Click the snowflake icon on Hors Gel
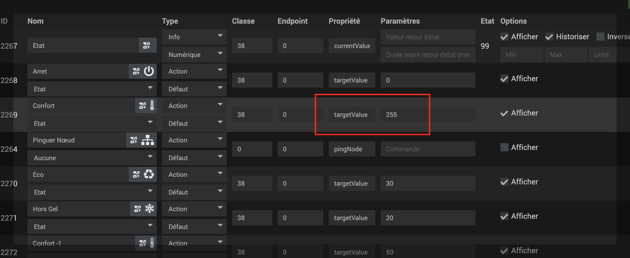 coord(149,209)
